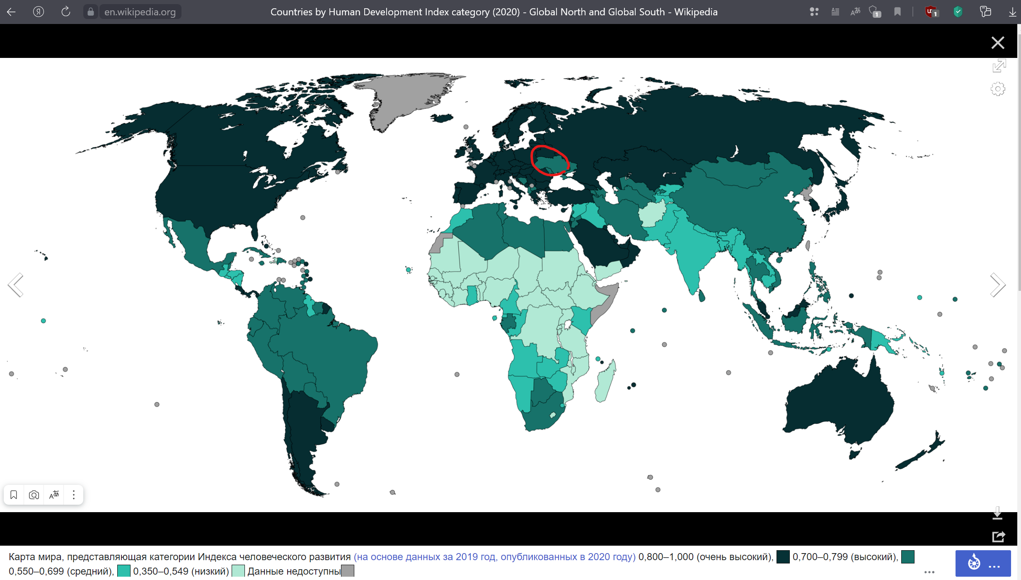
Task: Toggle the page bookmark in address bar
Action: pos(898,12)
